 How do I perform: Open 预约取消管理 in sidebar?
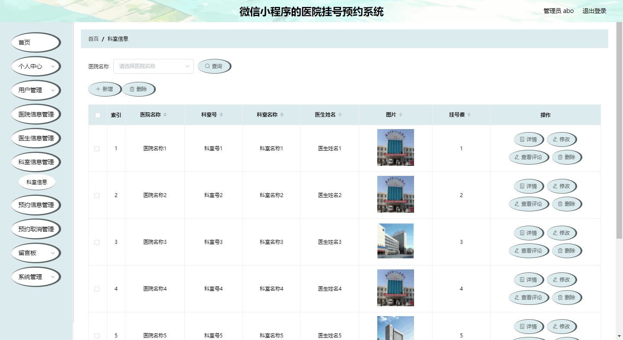click(x=35, y=229)
